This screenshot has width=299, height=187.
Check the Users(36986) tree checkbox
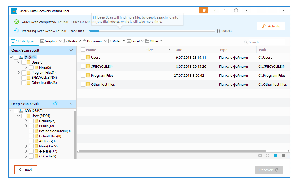(24, 116)
